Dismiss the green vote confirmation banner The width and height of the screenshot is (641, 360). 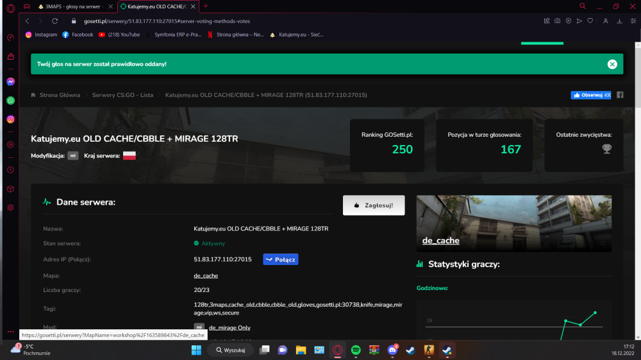point(612,64)
